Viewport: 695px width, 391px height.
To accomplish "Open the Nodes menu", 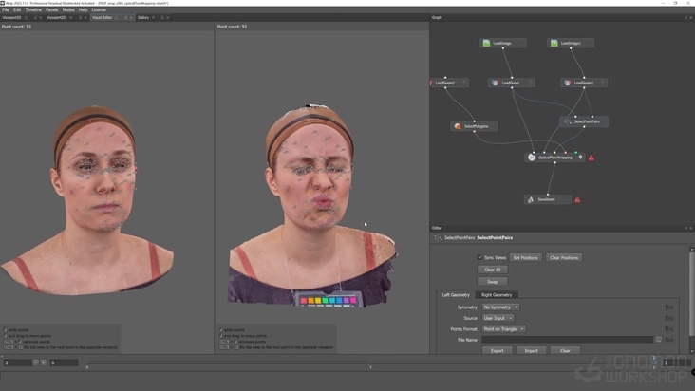I will pos(68,9).
